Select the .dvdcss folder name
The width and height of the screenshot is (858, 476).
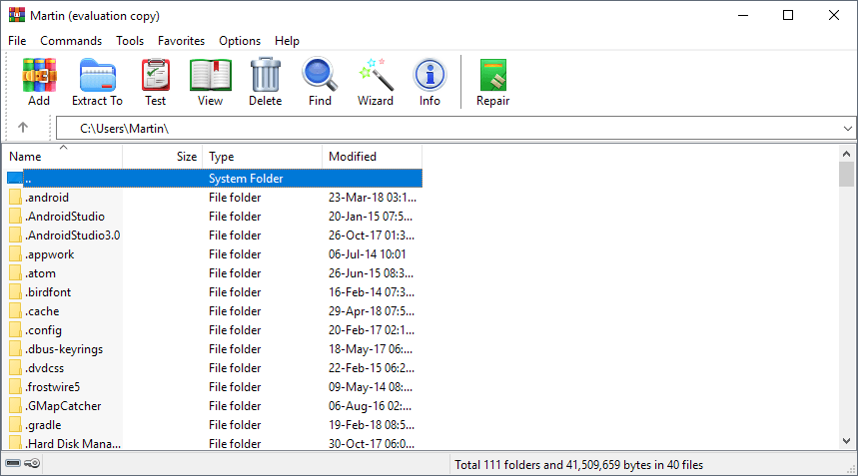[44, 368]
